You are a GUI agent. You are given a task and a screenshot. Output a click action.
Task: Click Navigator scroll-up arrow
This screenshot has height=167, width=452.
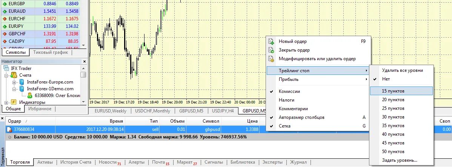click(84, 68)
